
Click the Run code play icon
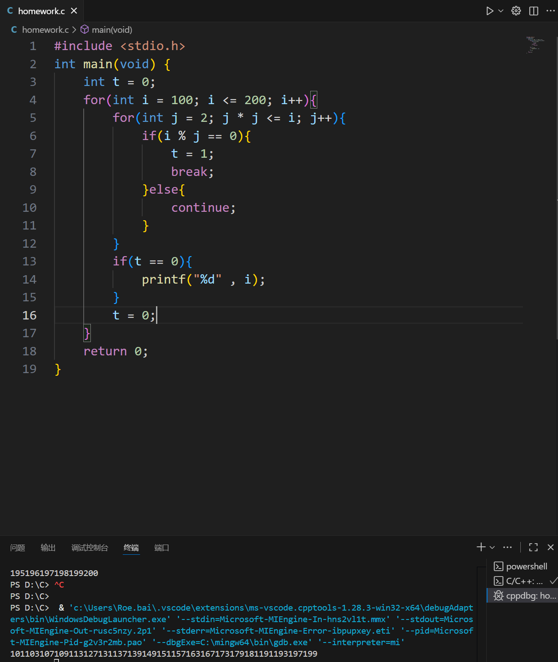coord(489,11)
